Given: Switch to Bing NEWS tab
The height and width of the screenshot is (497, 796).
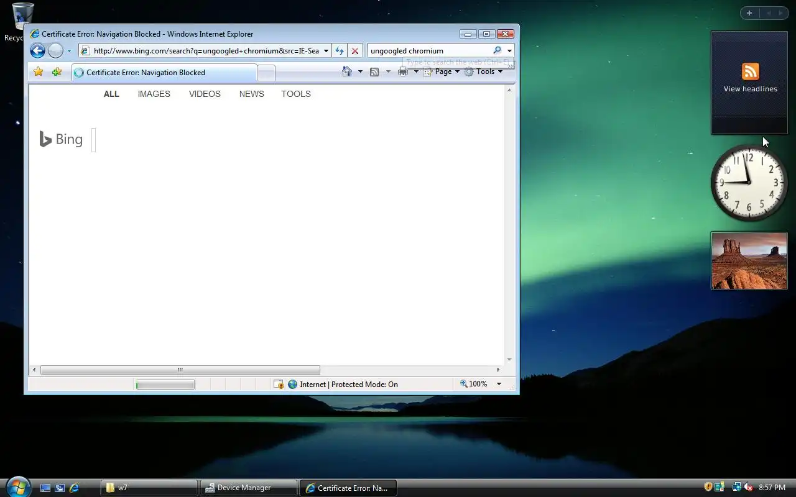Looking at the screenshot, I should (x=251, y=94).
